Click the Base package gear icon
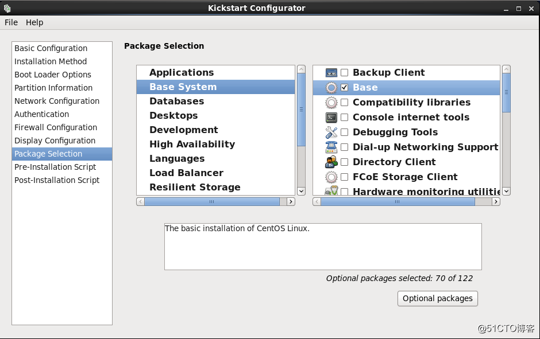The image size is (540, 339). [331, 88]
